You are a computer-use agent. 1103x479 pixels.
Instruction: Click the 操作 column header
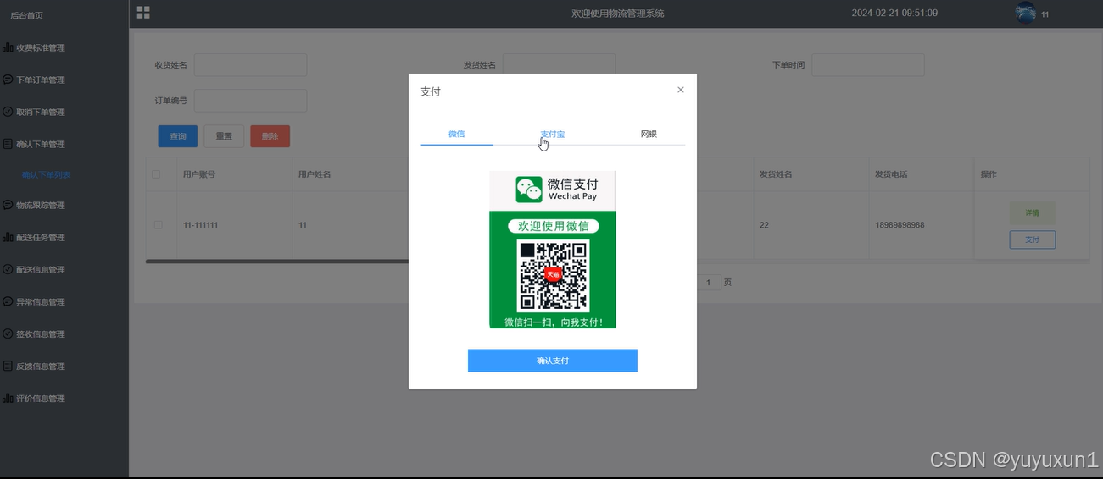[x=989, y=174]
